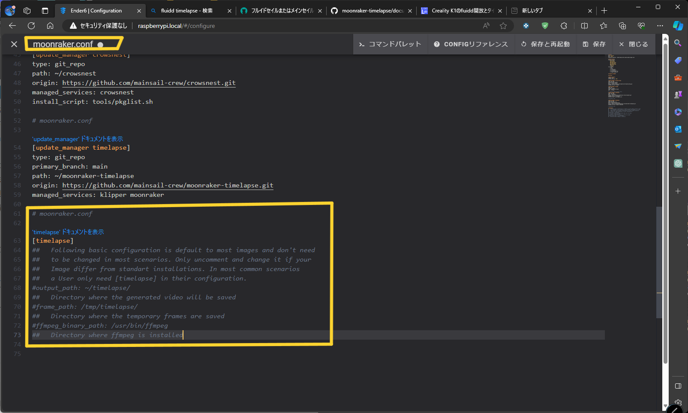Click the 閉じる close button
This screenshot has width=688, height=413.
click(634, 44)
